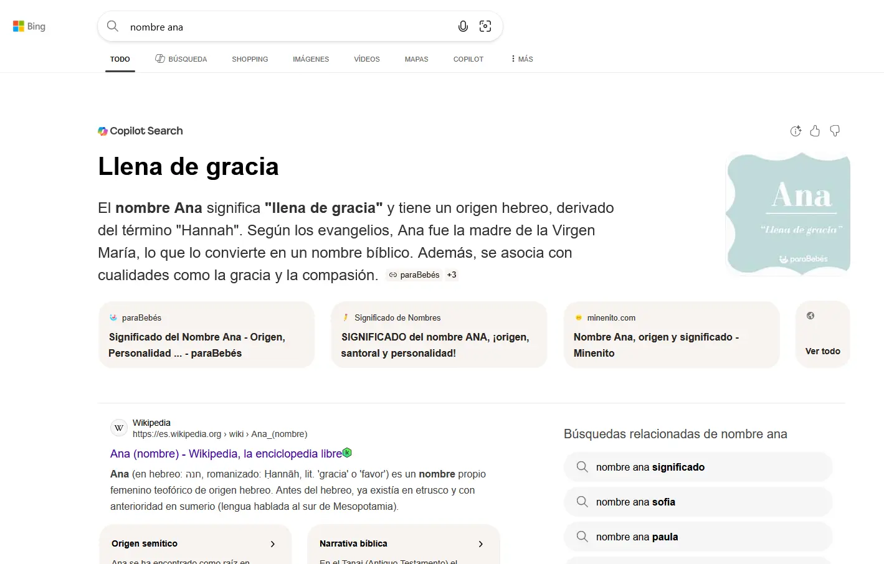The image size is (884, 564).
Task: Expand the Origen semítico section
Action: (x=272, y=543)
